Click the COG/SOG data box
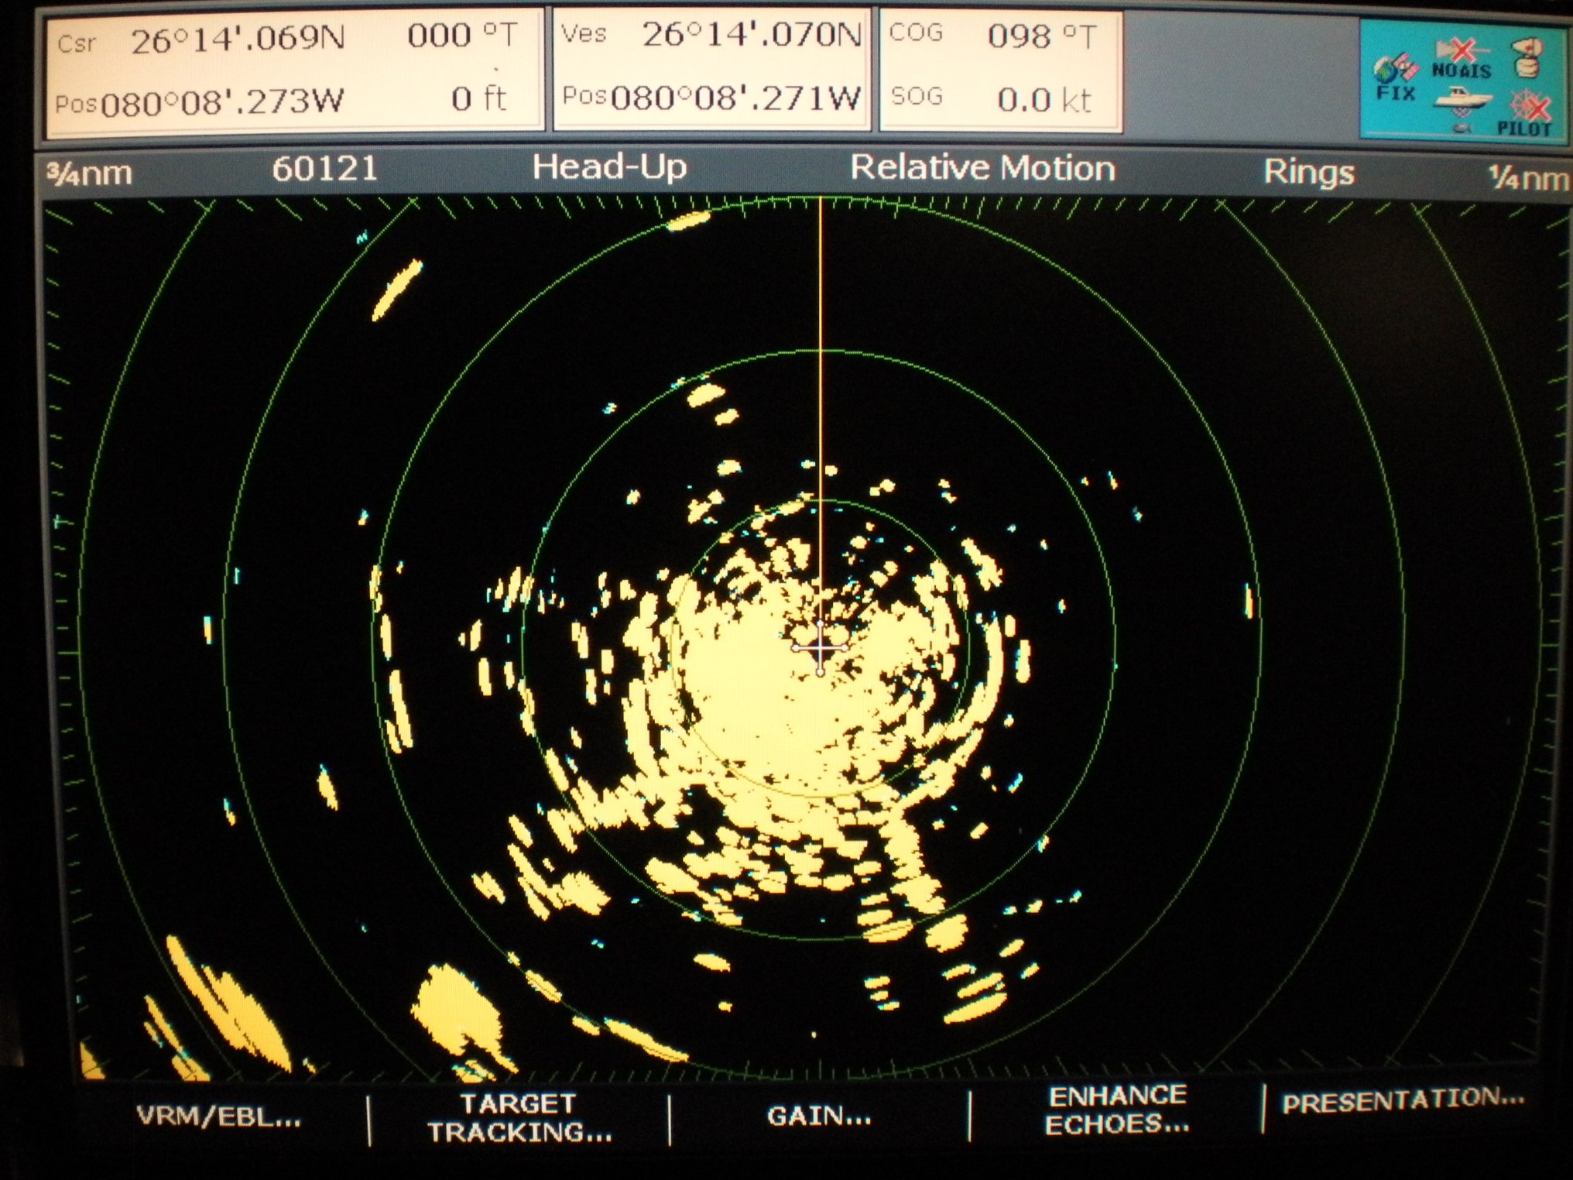This screenshot has height=1180, width=1573. (x=1001, y=70)
